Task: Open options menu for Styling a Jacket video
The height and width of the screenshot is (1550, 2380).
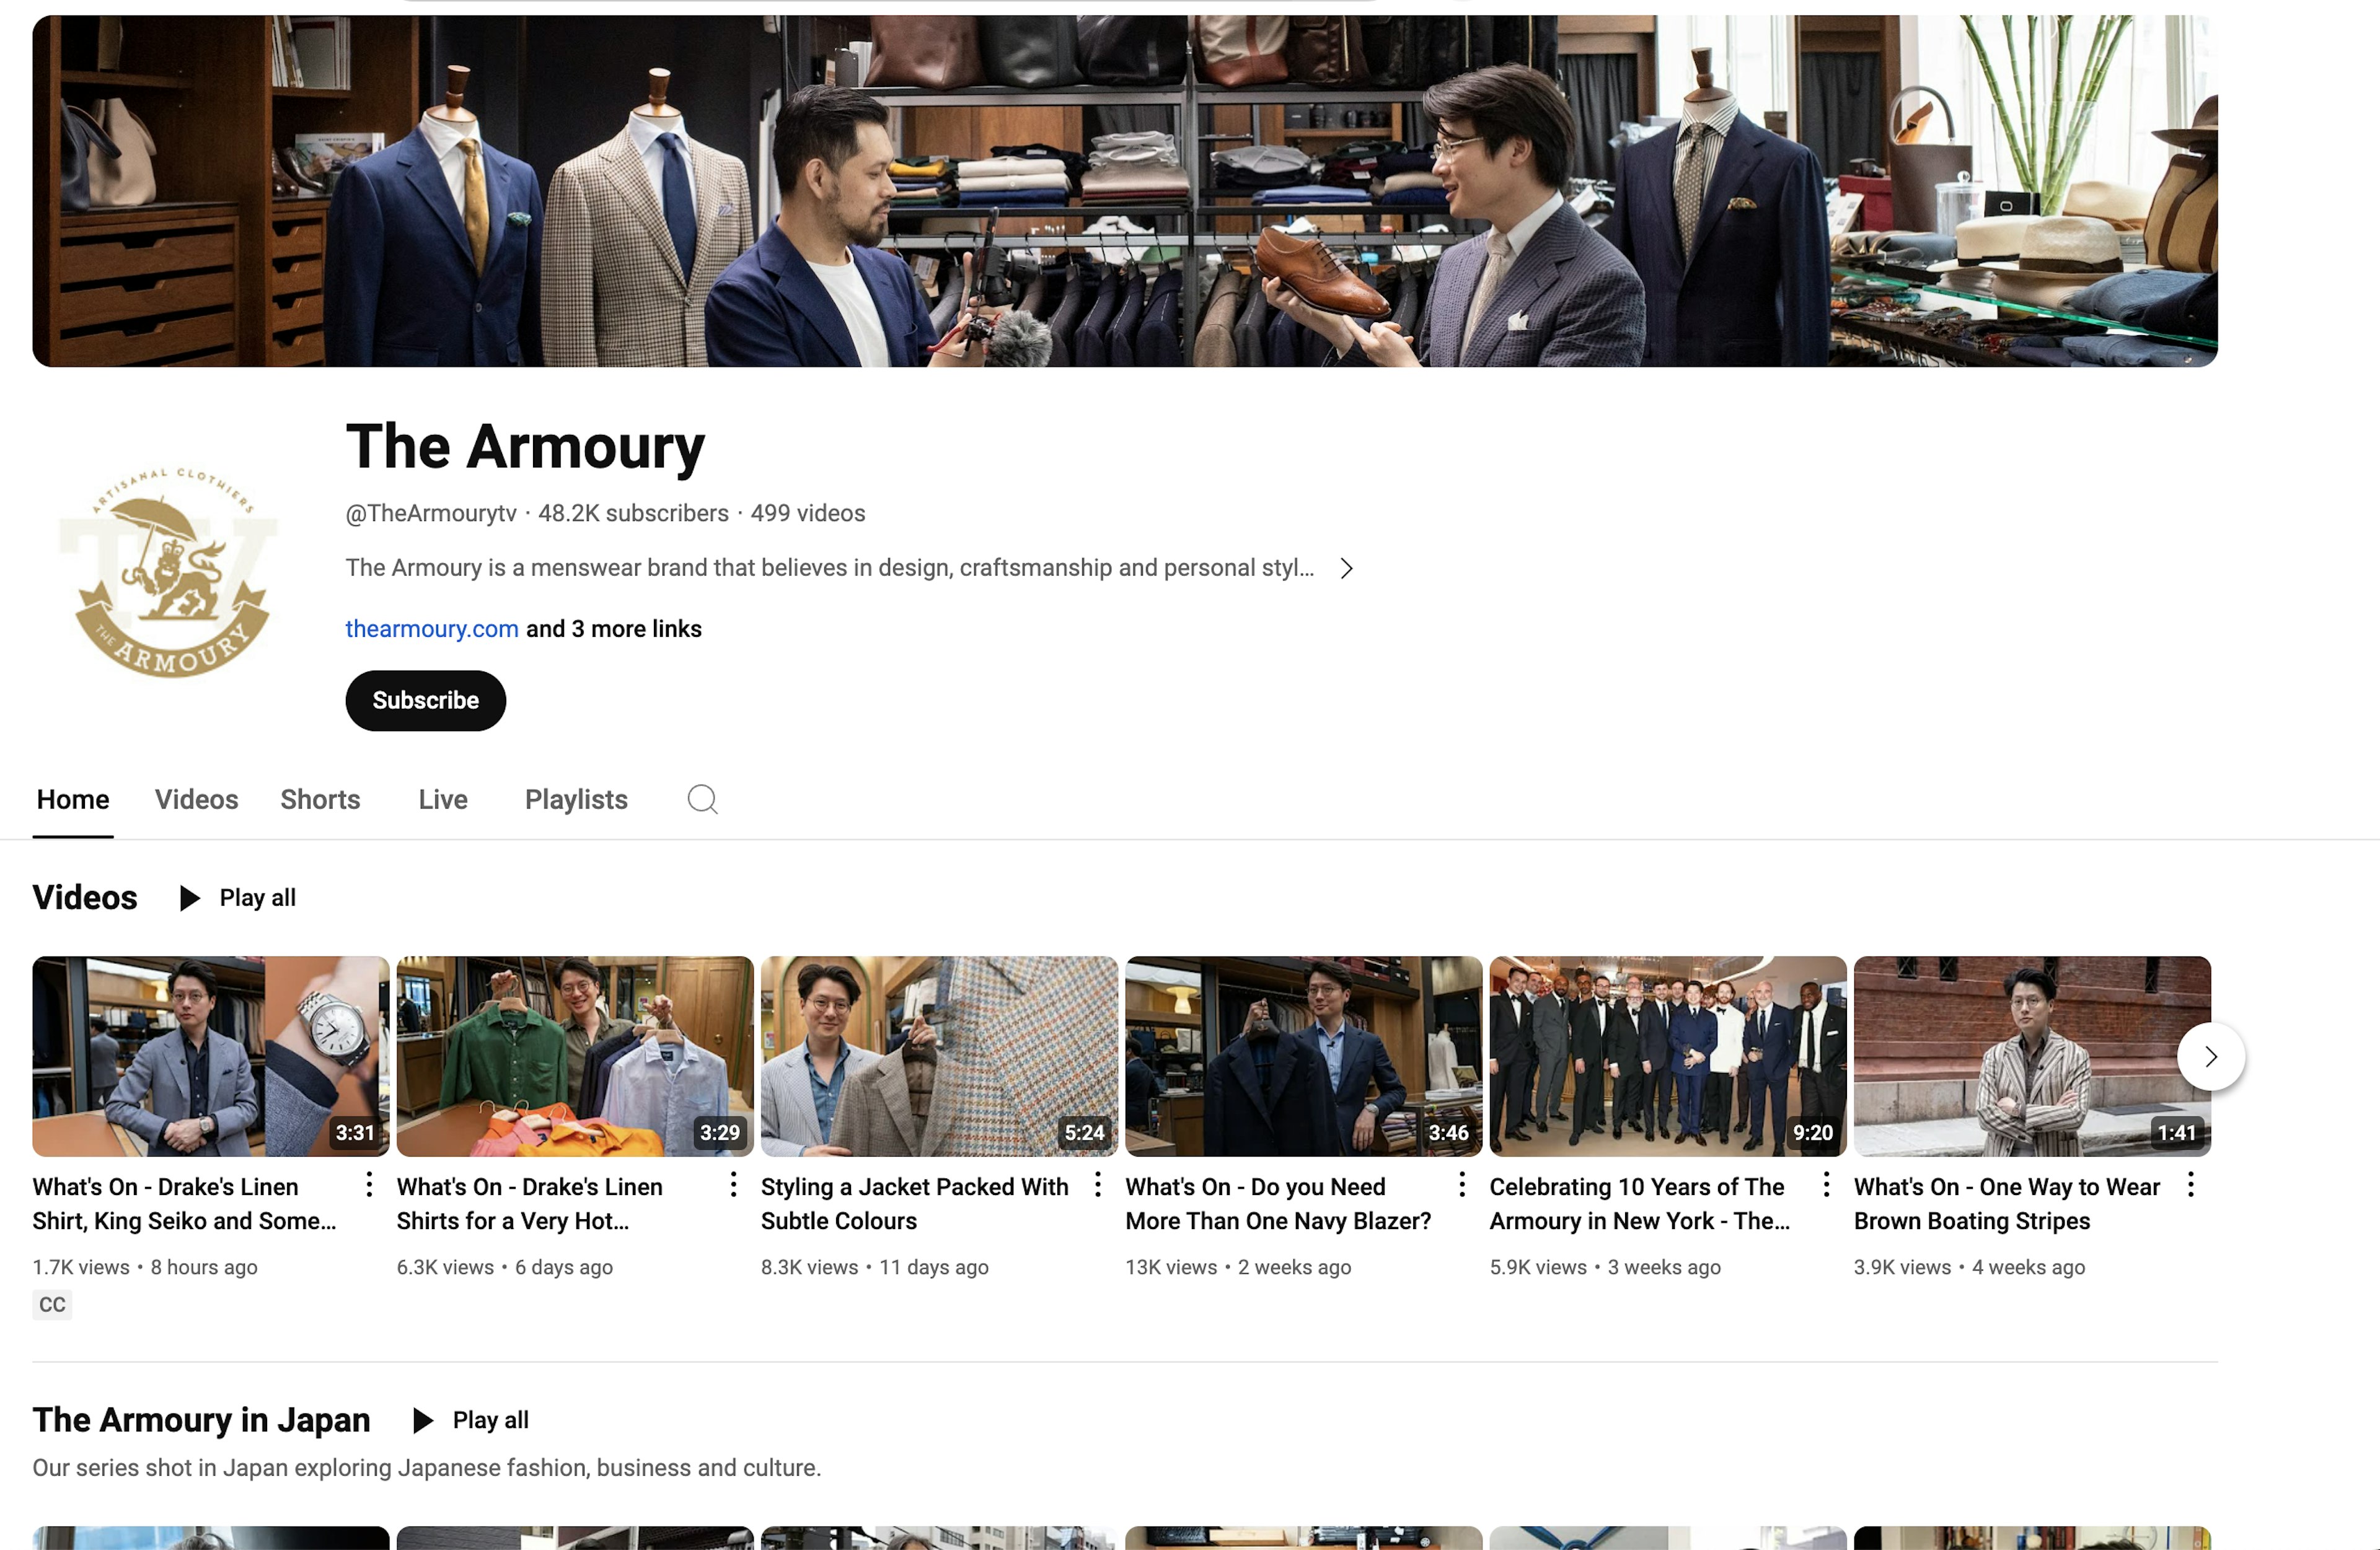Action: tap(1097, 1185)
